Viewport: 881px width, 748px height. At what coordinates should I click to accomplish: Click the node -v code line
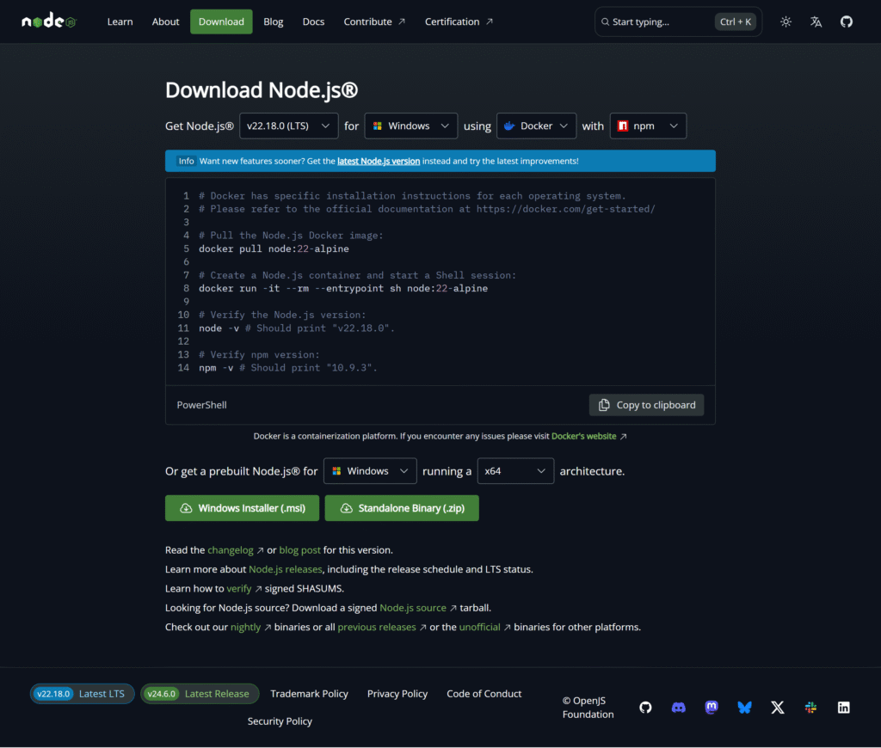pos(297,328)
